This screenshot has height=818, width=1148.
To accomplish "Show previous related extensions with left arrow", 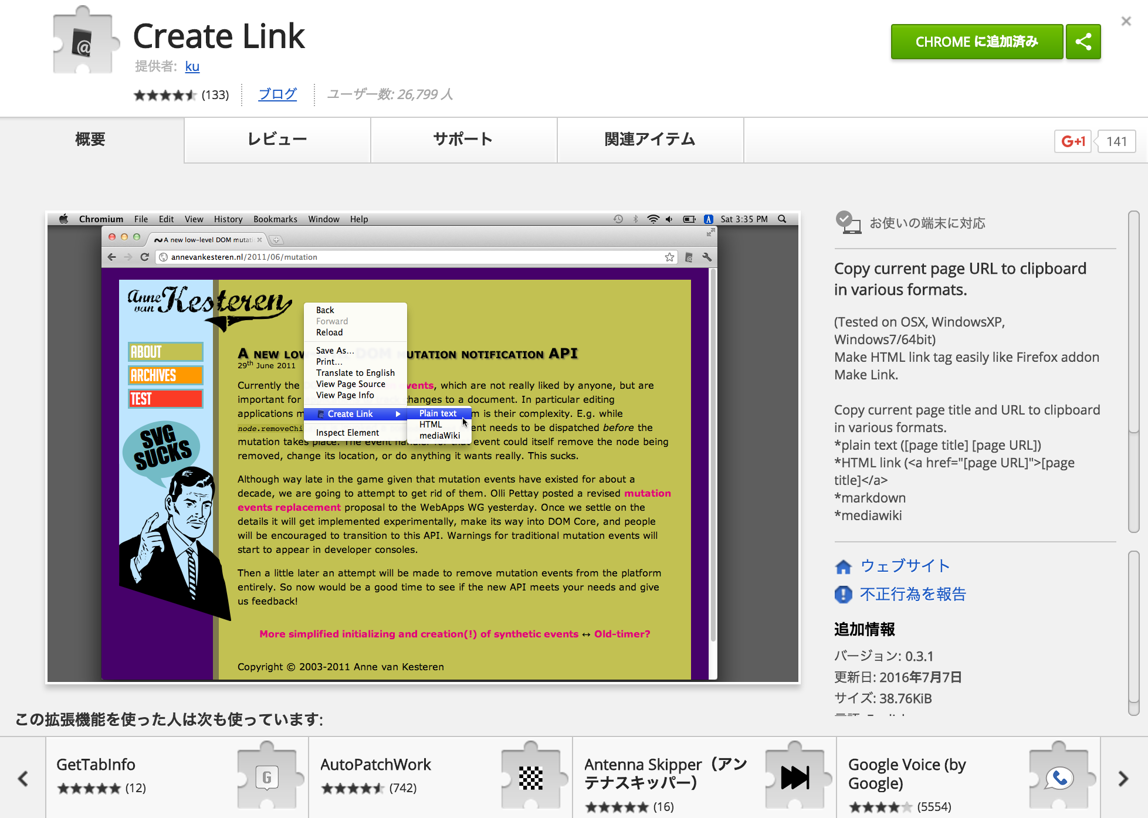I will 23,779.
